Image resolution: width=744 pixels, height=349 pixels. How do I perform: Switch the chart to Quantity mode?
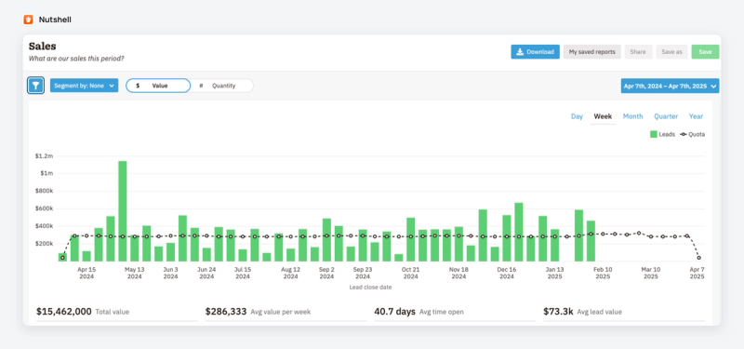221,86
